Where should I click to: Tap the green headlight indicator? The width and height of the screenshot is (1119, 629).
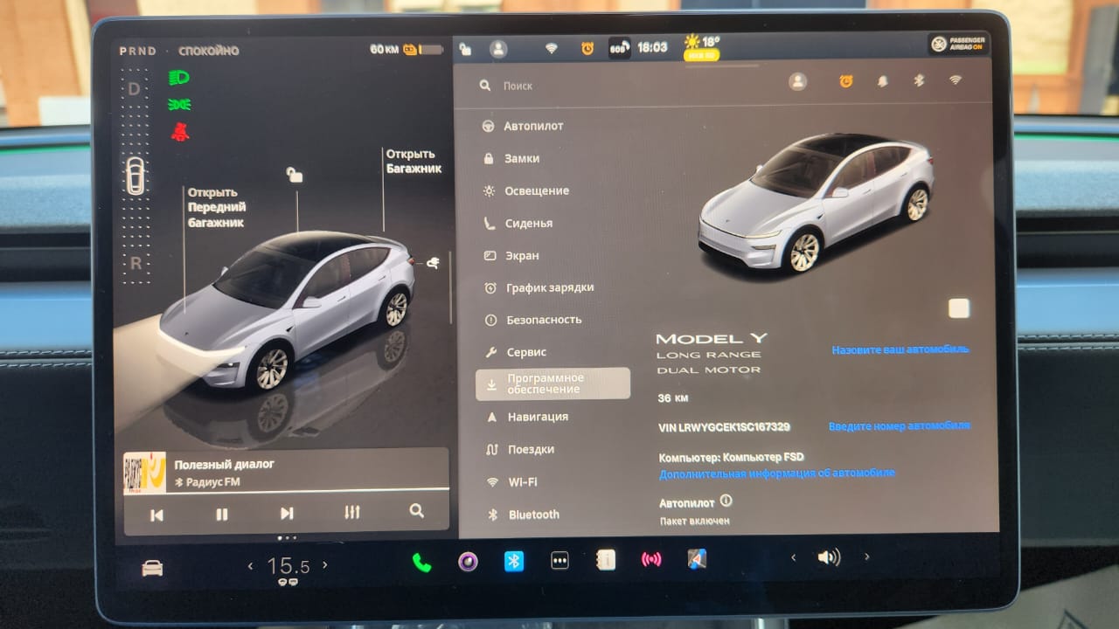click(x=179, y=77)
